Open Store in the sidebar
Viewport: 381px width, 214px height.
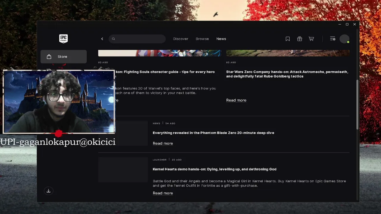[x=63, y=57]
